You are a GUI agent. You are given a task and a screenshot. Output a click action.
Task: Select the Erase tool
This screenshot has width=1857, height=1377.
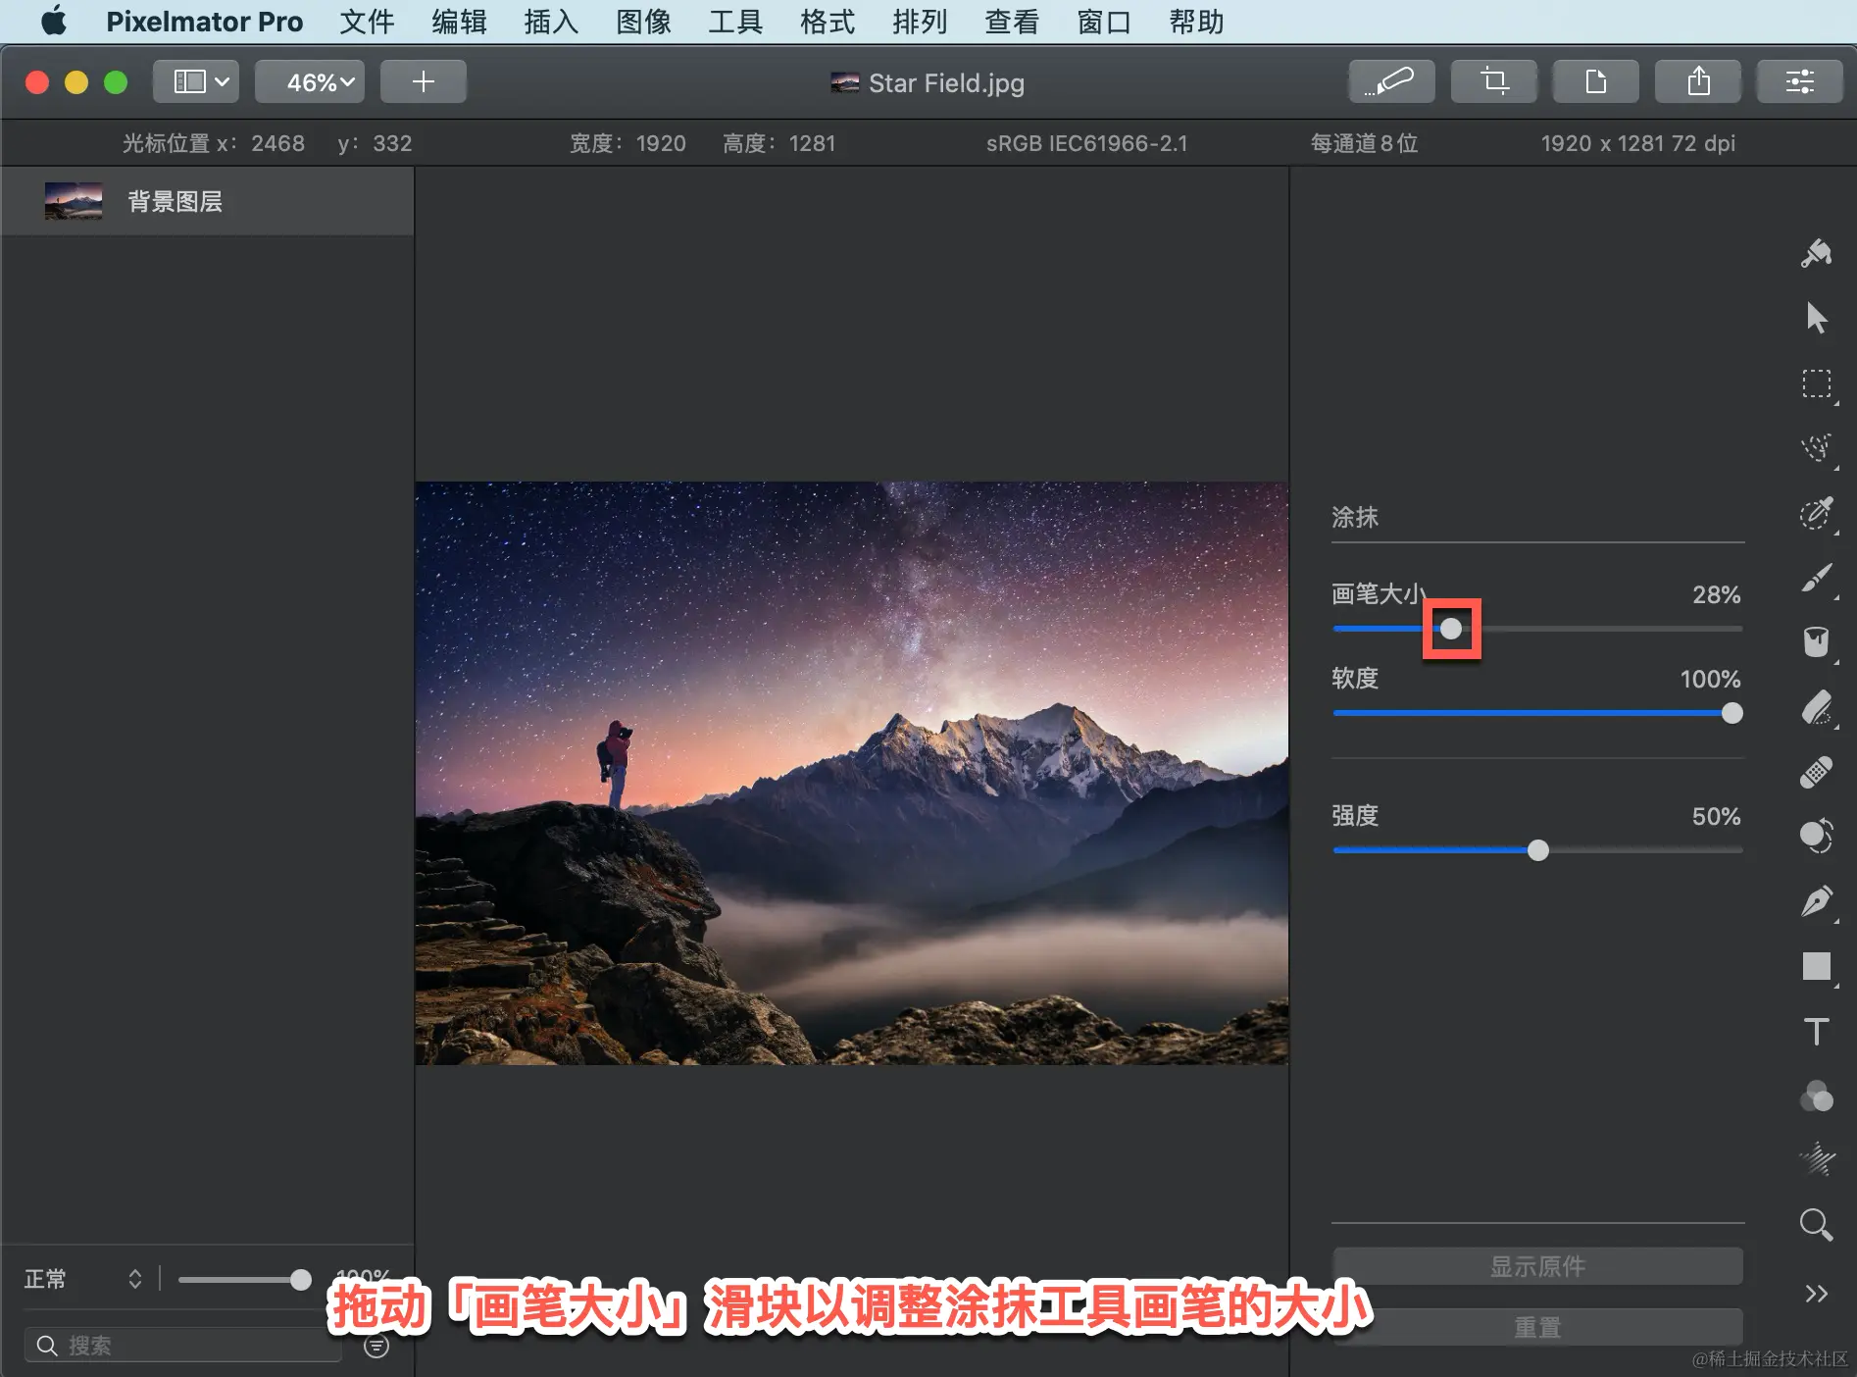[x=1817, y=707]
